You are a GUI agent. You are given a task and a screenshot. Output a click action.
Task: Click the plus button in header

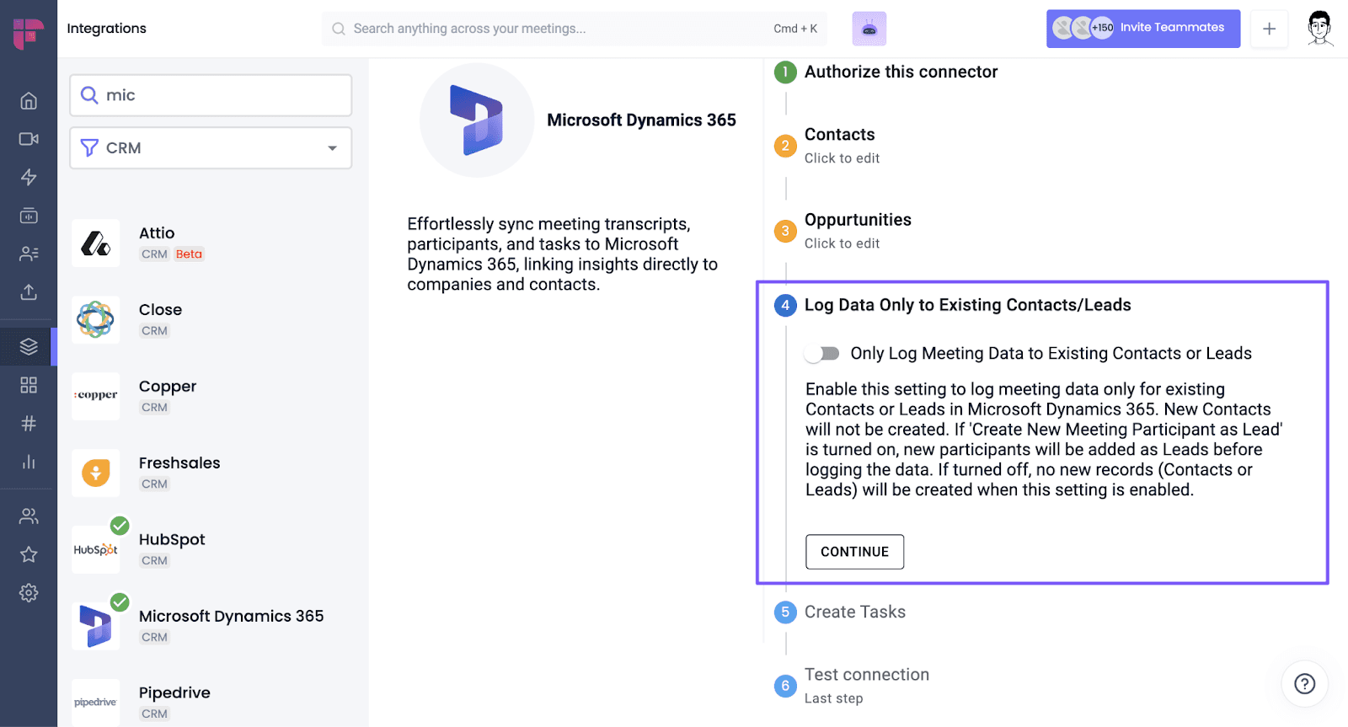[1269, 29]
